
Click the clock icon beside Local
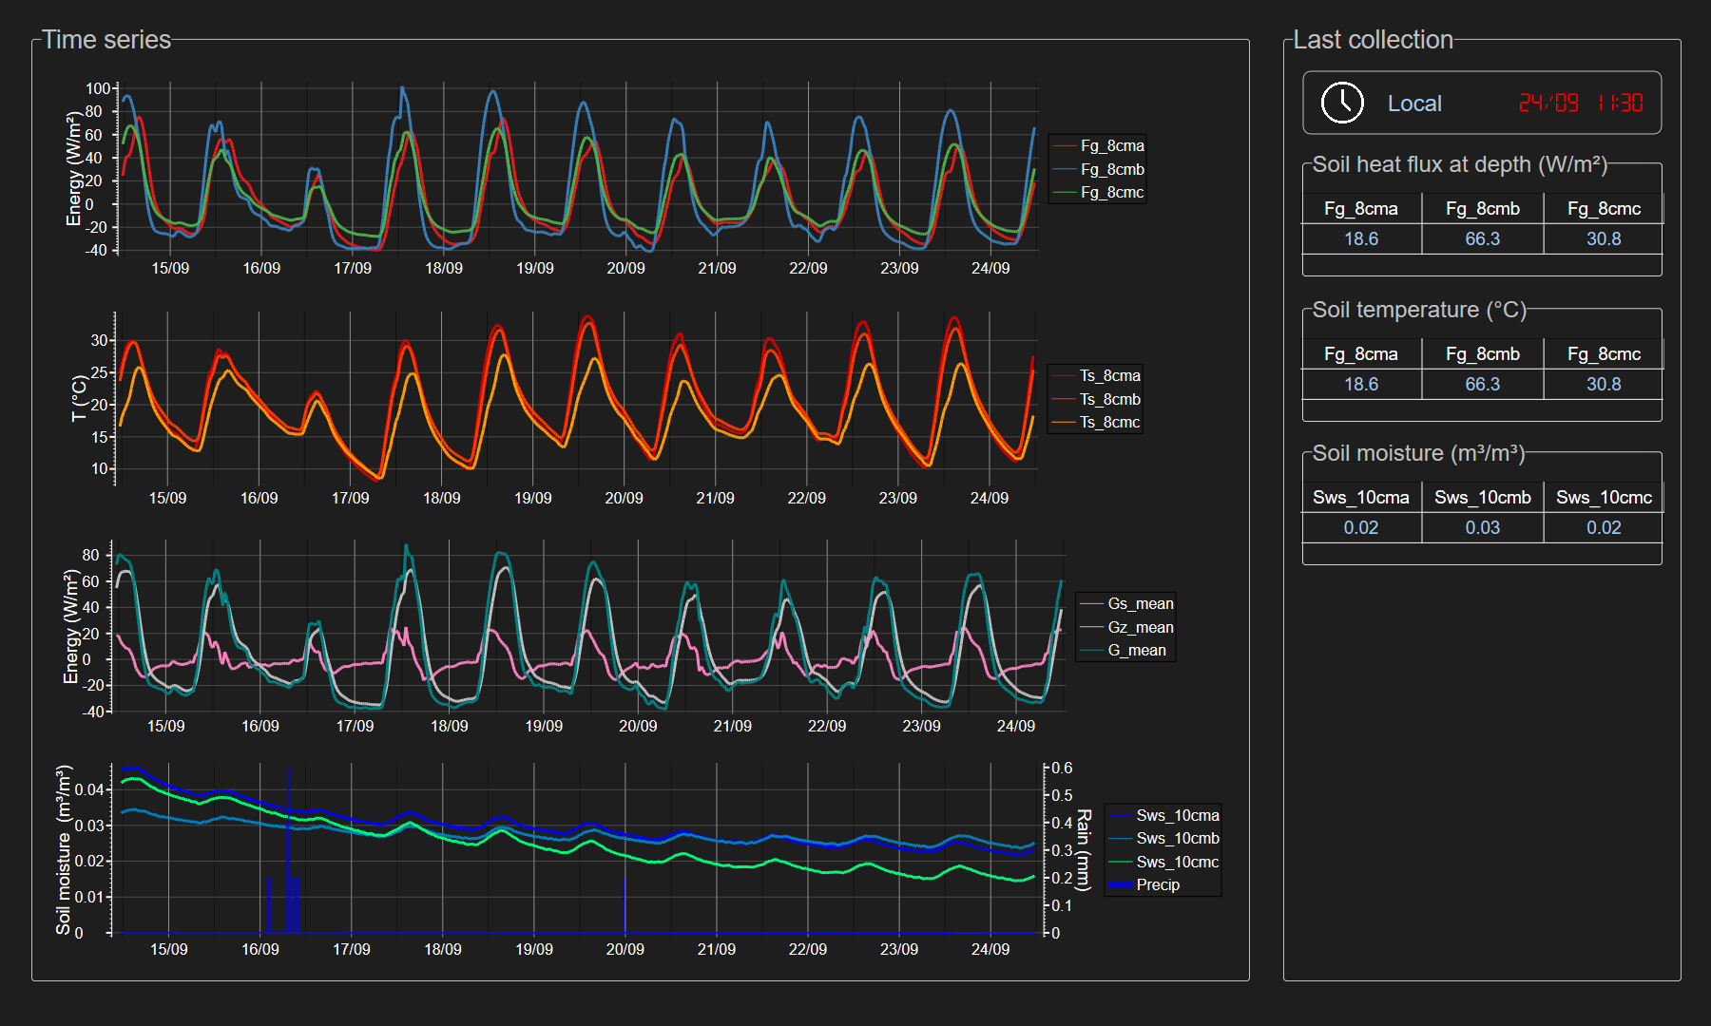pyautogui.click(x=1342, y=103)
